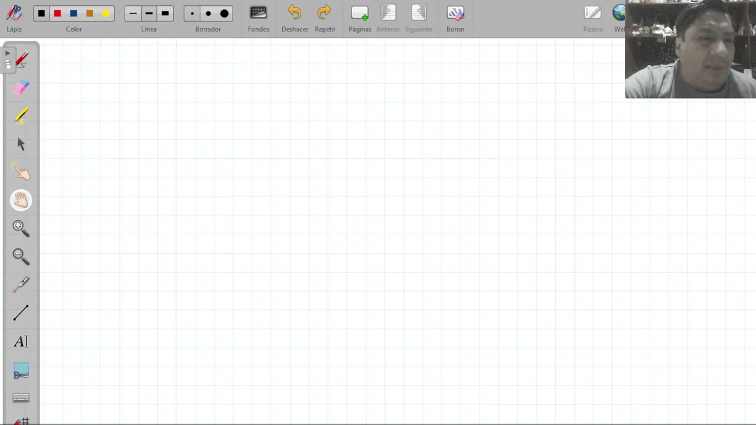Go to the Siguiente page
This screenshot has width=756, height=425.
click(418, 18)
